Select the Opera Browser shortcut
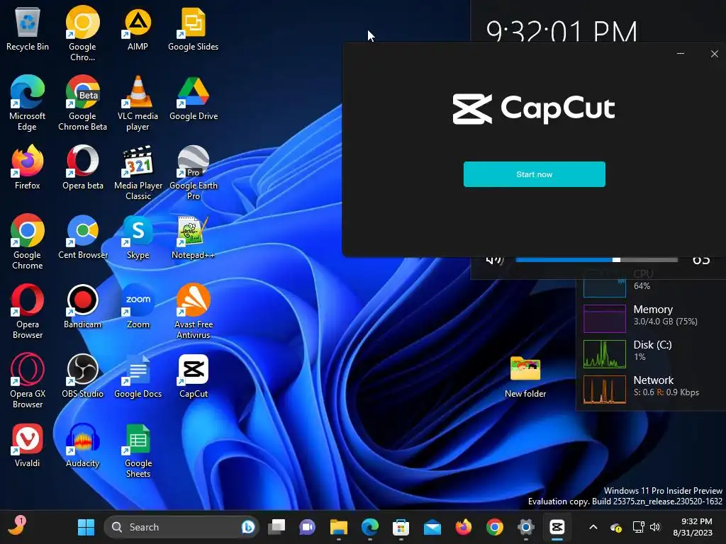 (x=28, y=311)
